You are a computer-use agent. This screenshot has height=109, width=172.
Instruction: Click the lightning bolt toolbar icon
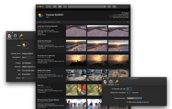[x=65, y=7]
